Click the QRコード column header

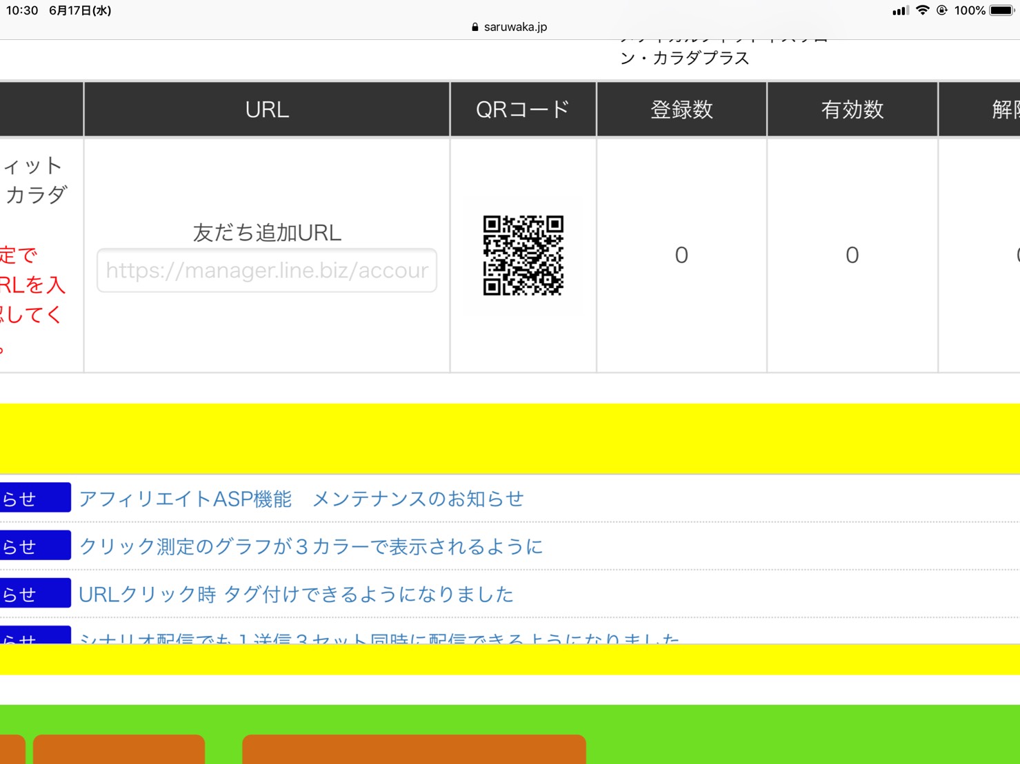[x=523, y=110]
